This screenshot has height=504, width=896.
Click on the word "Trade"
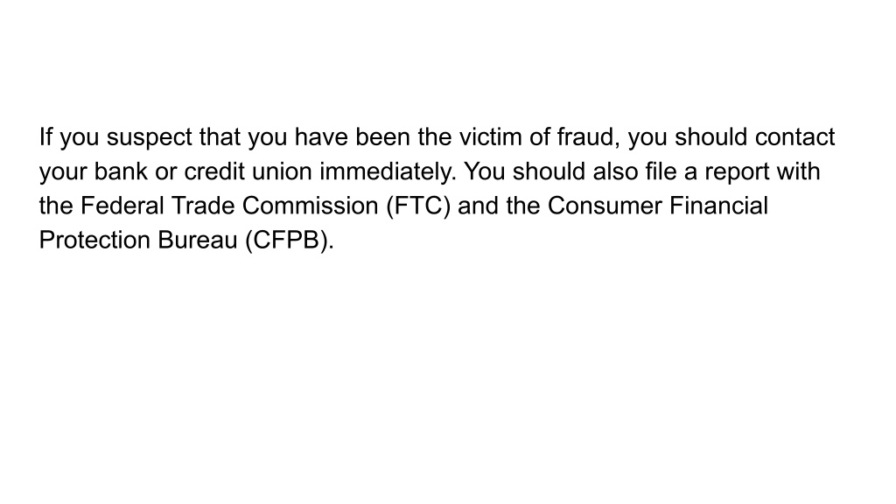[203, 206]
